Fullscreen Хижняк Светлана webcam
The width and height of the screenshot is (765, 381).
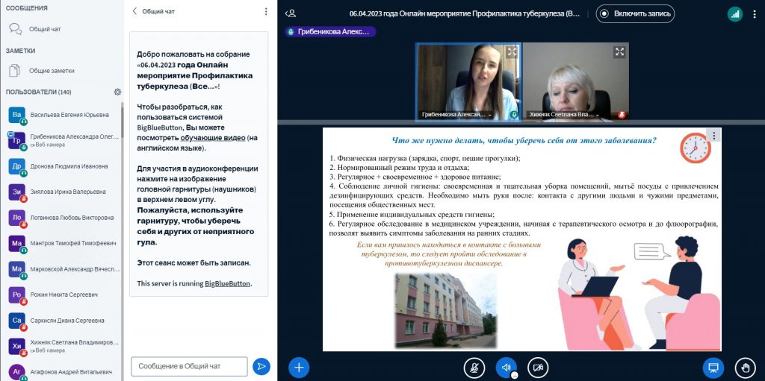click(x=619, y=51)
